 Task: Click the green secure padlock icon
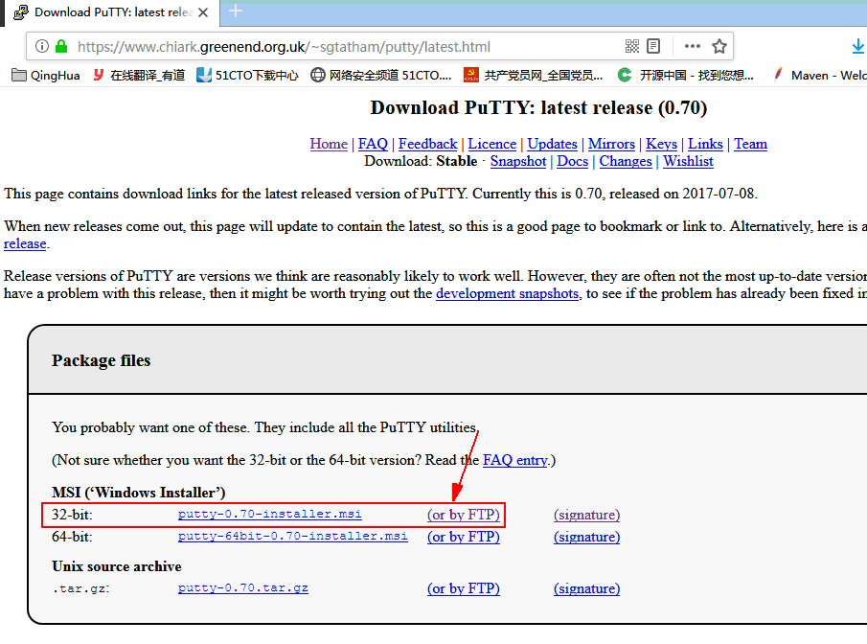(61, 46)
